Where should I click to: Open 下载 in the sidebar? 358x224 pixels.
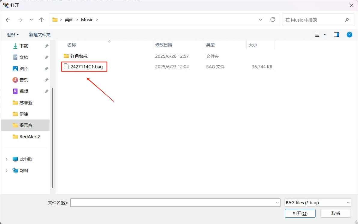(x=24, y=46)
